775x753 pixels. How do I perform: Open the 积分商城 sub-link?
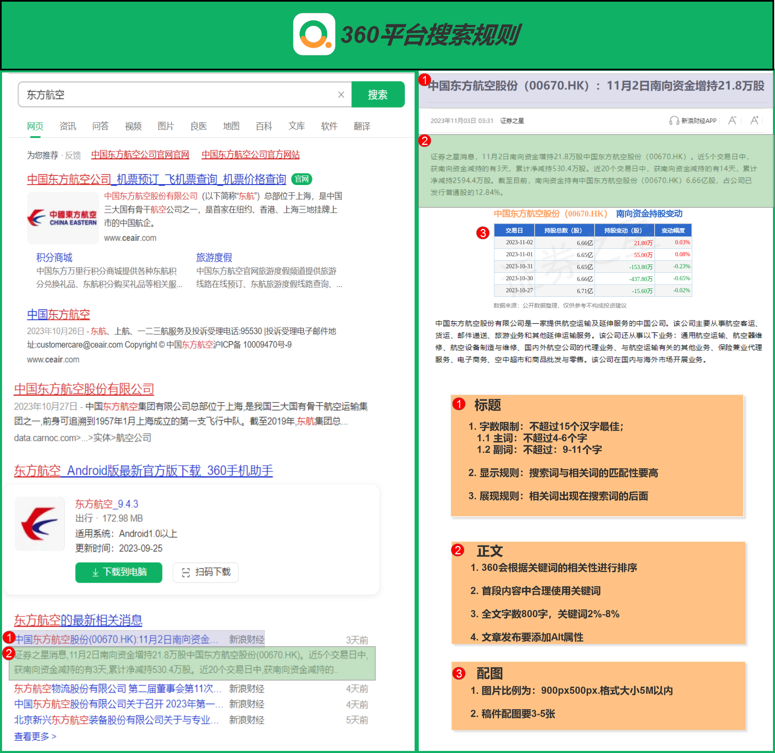tap(54, 257)
